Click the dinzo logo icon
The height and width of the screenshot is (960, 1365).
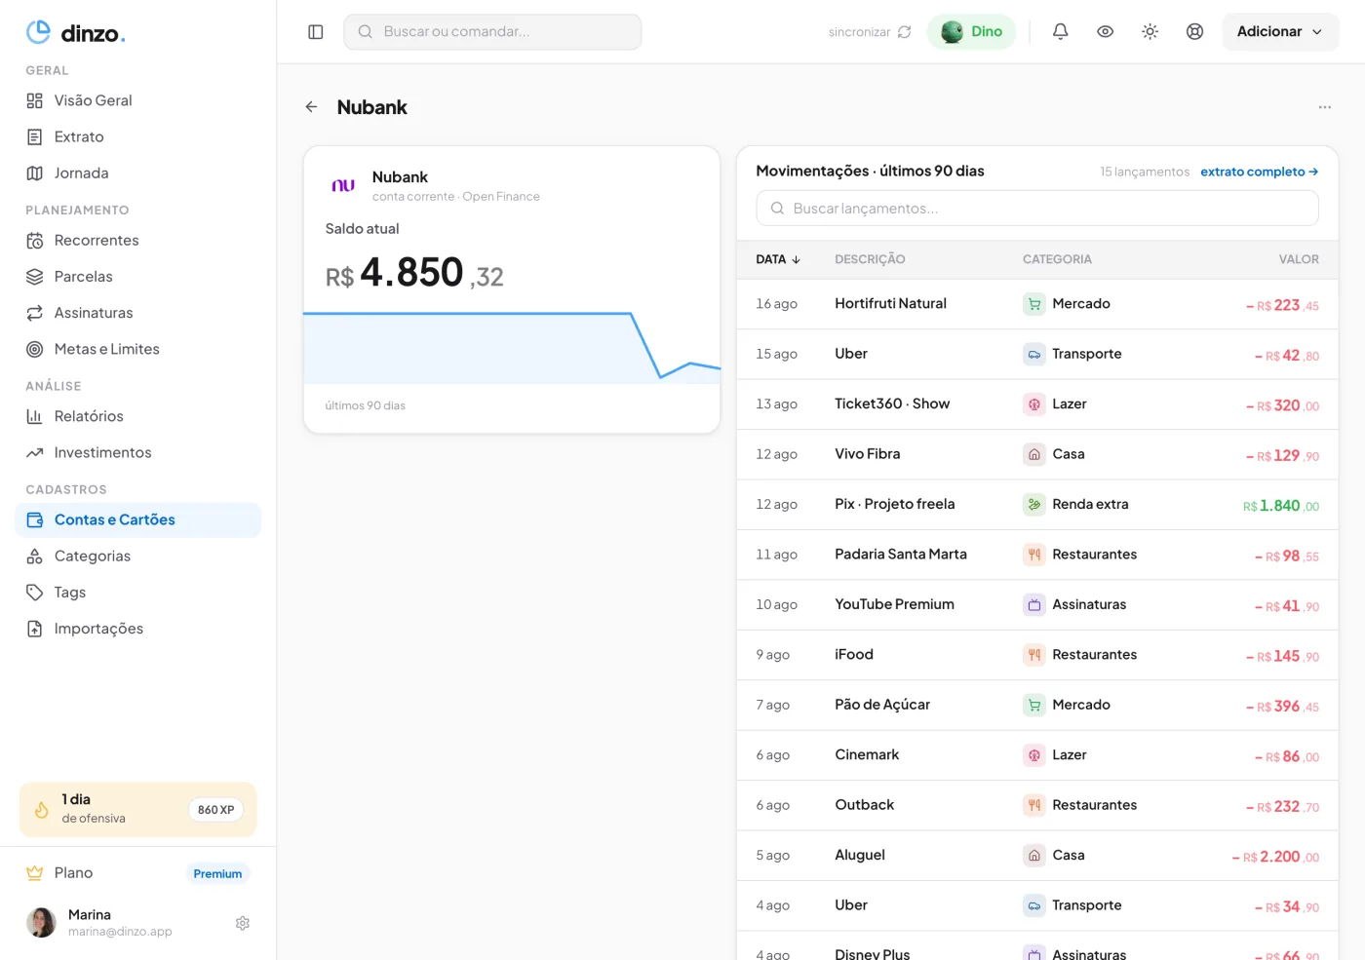point(38,32)
